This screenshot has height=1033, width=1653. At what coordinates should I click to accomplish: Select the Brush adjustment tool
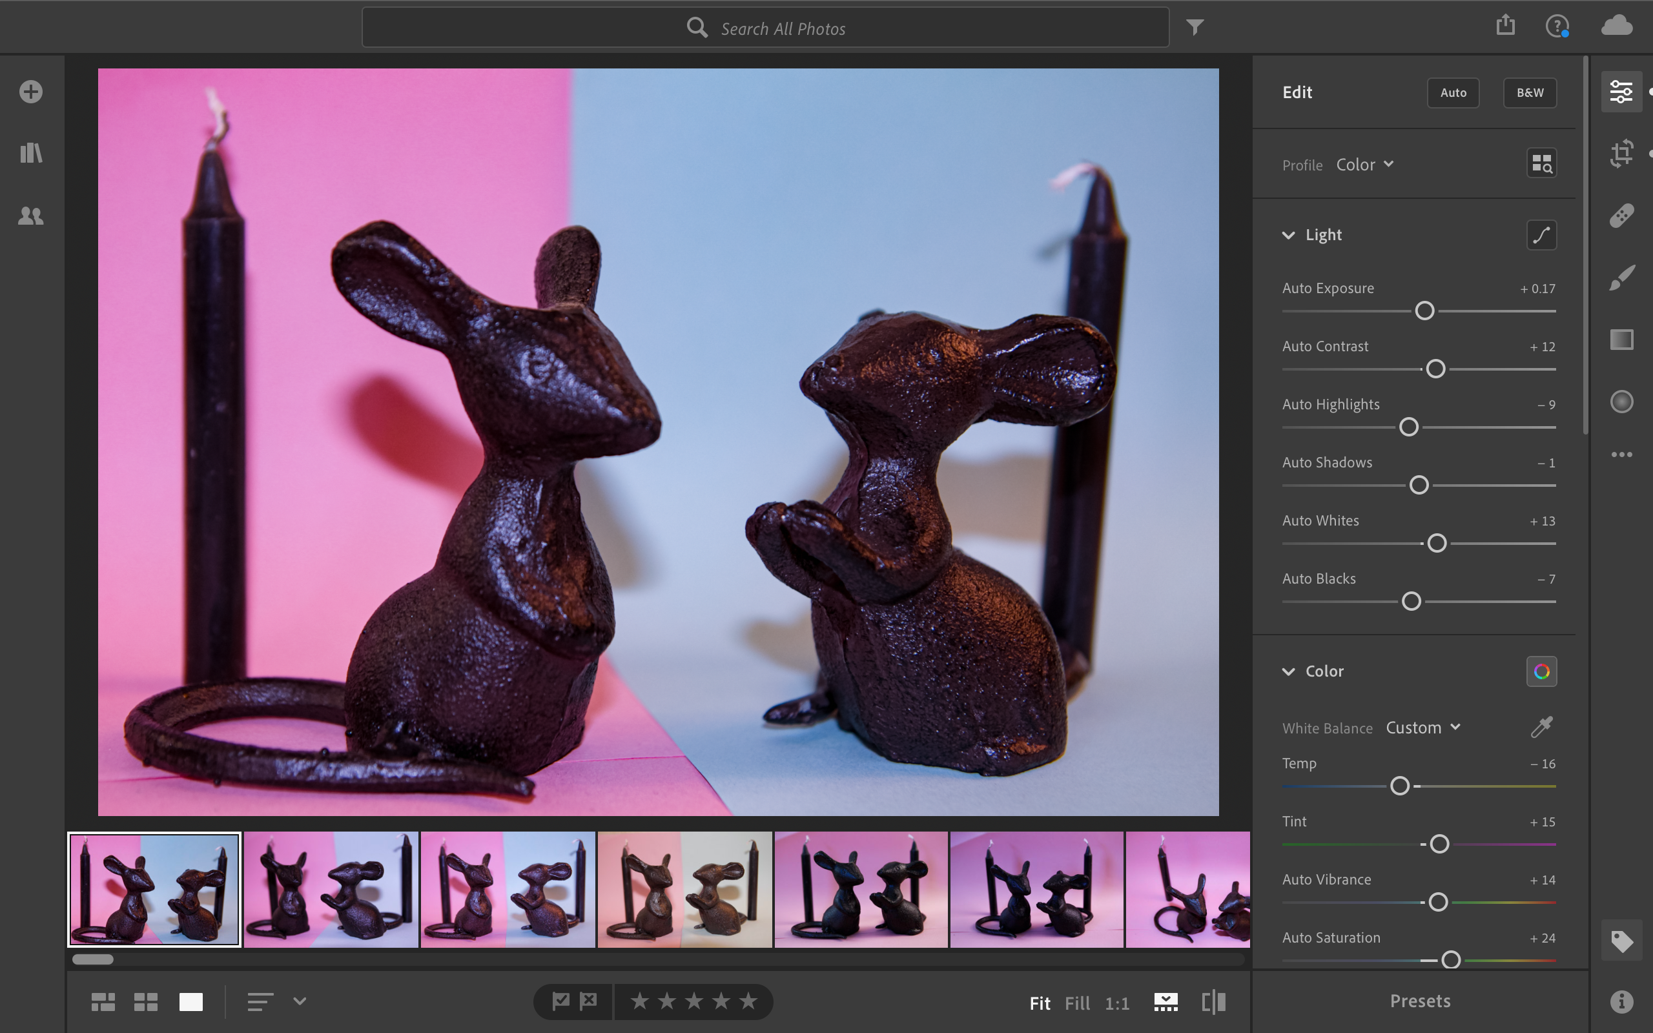[1621, 278]
